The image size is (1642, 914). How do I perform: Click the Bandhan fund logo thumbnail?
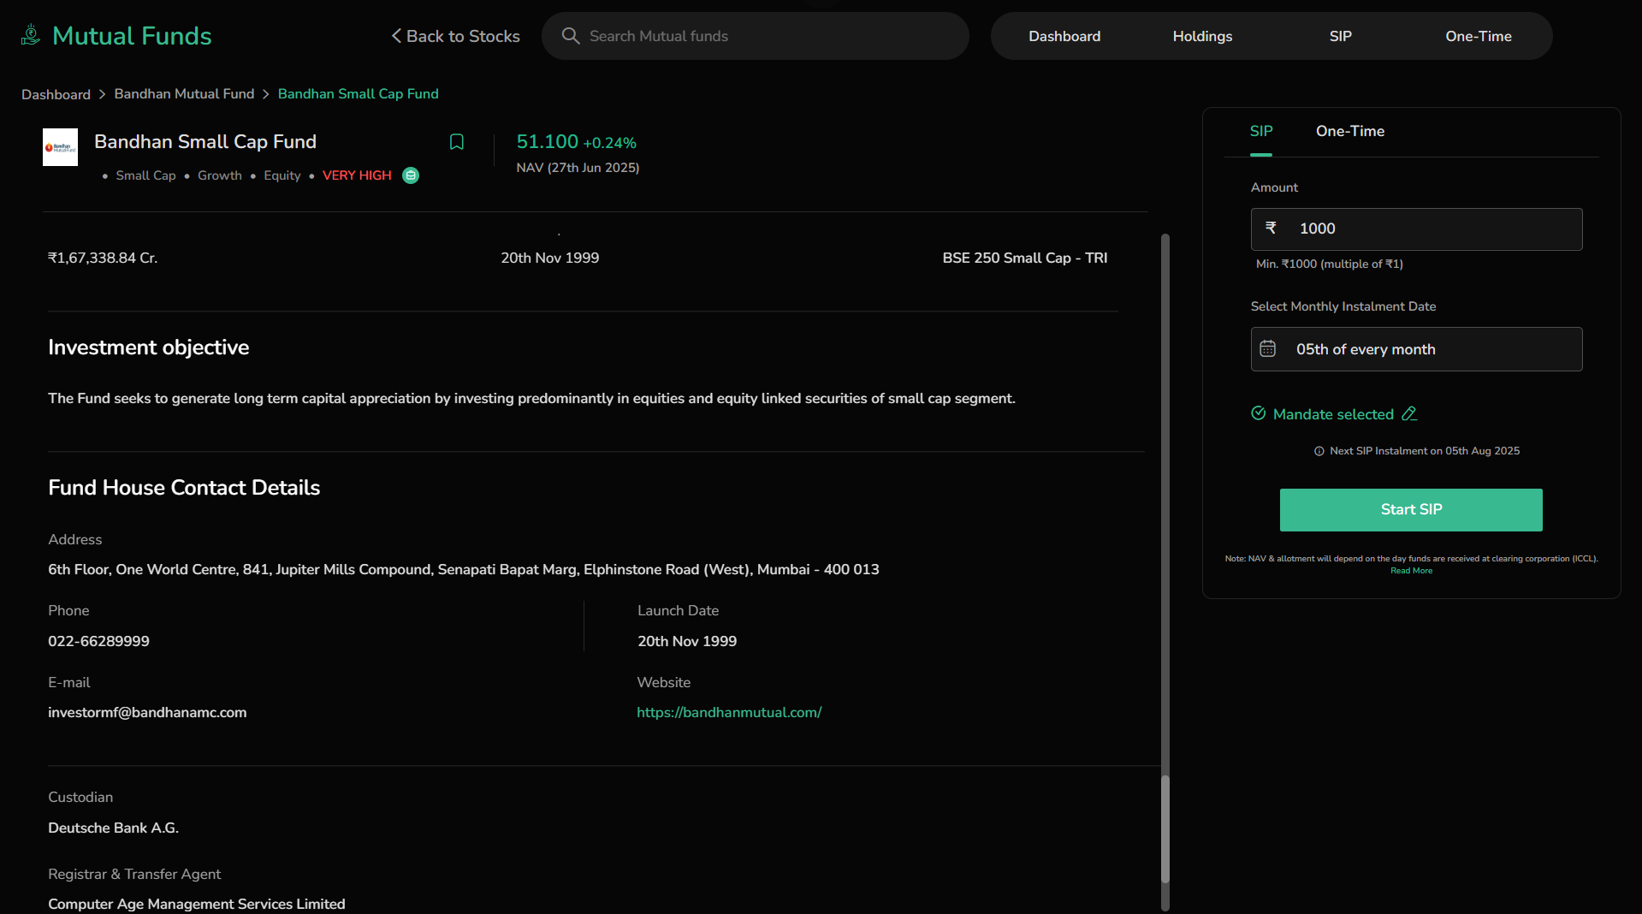click(x=60, y=147)
